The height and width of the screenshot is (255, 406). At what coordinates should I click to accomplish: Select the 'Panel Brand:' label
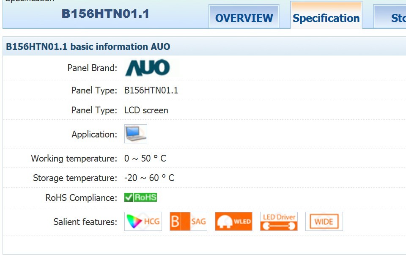92,68
